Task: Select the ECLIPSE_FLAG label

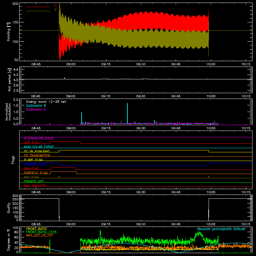Action: (35, 164)
